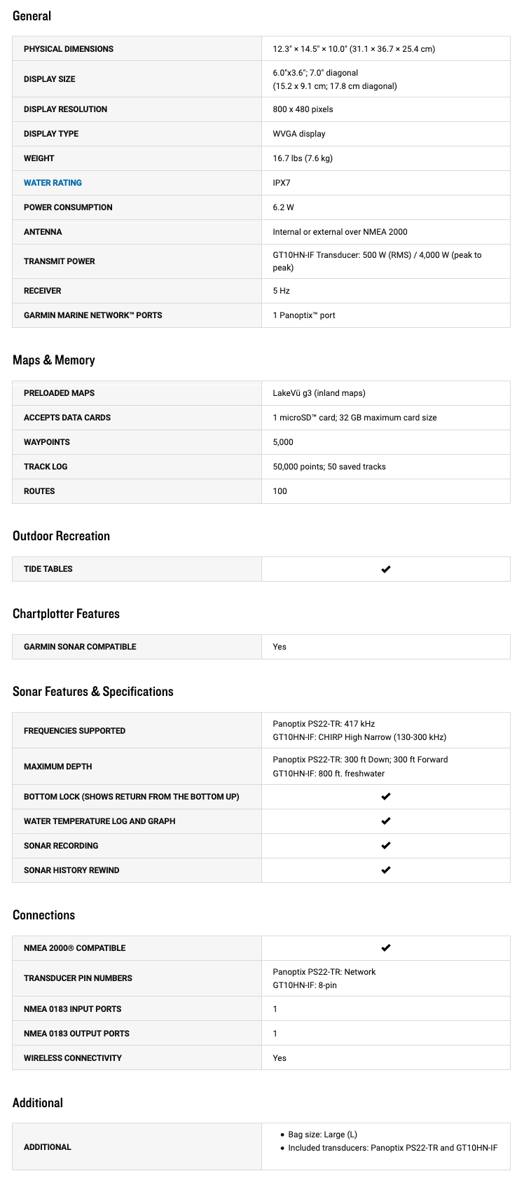This screenshot has width=517, height=1178.
Task: Click the Sonar Recording checkmark icon
Action: point(385,846)
